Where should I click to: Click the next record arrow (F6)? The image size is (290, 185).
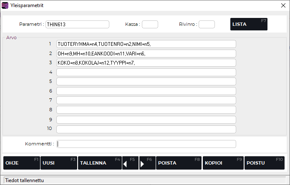click(x=147, y=163)
